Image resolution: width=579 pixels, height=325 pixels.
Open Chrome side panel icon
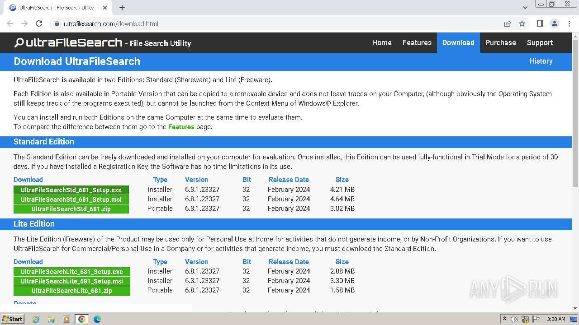[x=540, y=23]
